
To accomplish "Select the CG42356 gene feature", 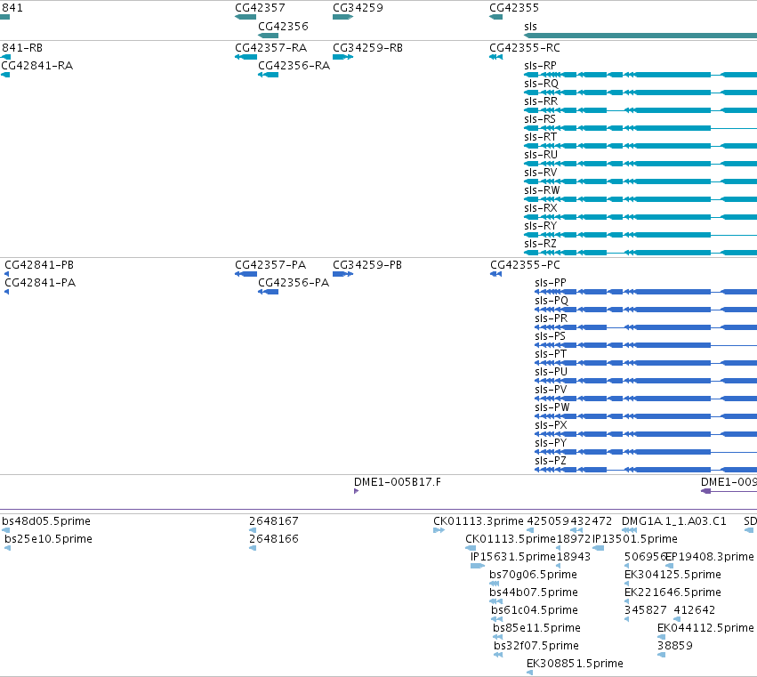I will tap(268, 36).
